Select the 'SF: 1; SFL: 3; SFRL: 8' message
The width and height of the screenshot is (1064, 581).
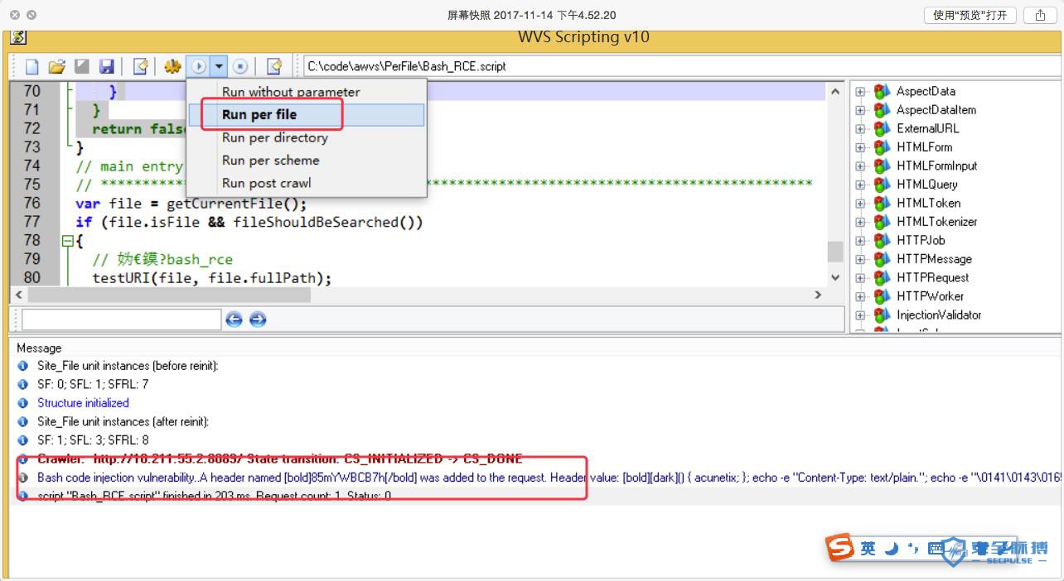[93, 440]
